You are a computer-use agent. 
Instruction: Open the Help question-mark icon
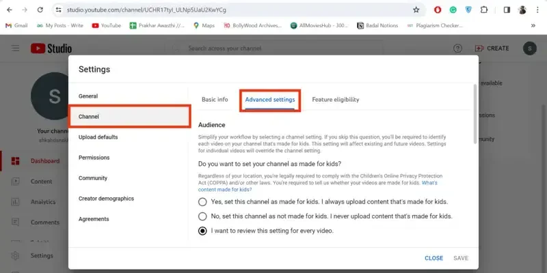click(x=457, y=48)
